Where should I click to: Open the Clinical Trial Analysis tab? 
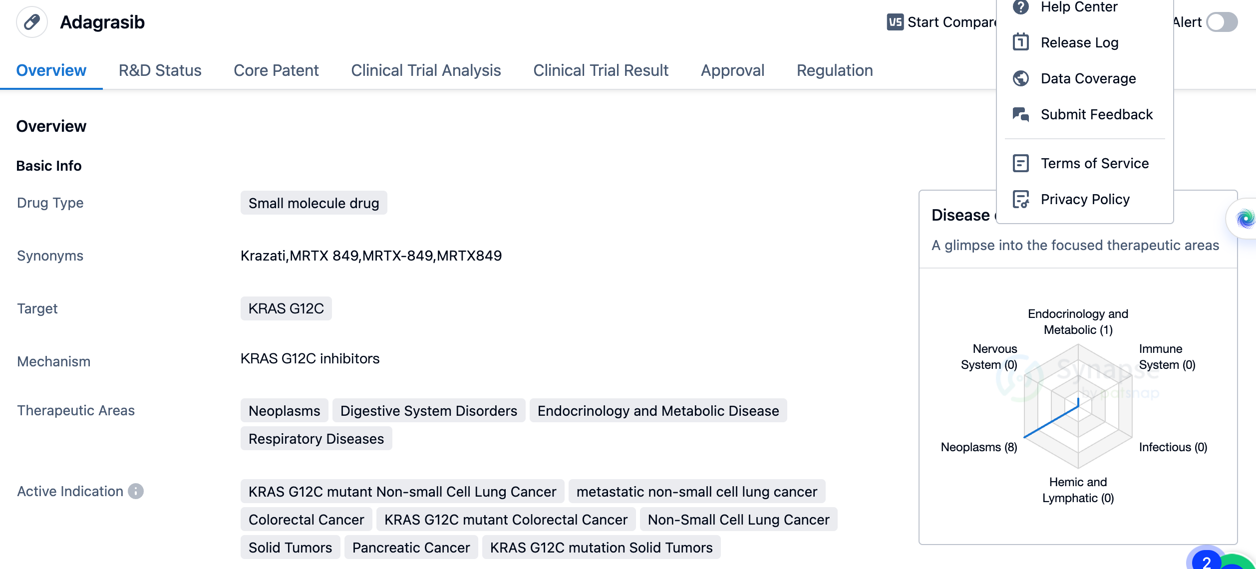coord(425,70)
